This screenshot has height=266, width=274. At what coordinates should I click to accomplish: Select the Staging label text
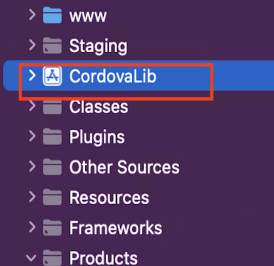(x=98, y=46)
